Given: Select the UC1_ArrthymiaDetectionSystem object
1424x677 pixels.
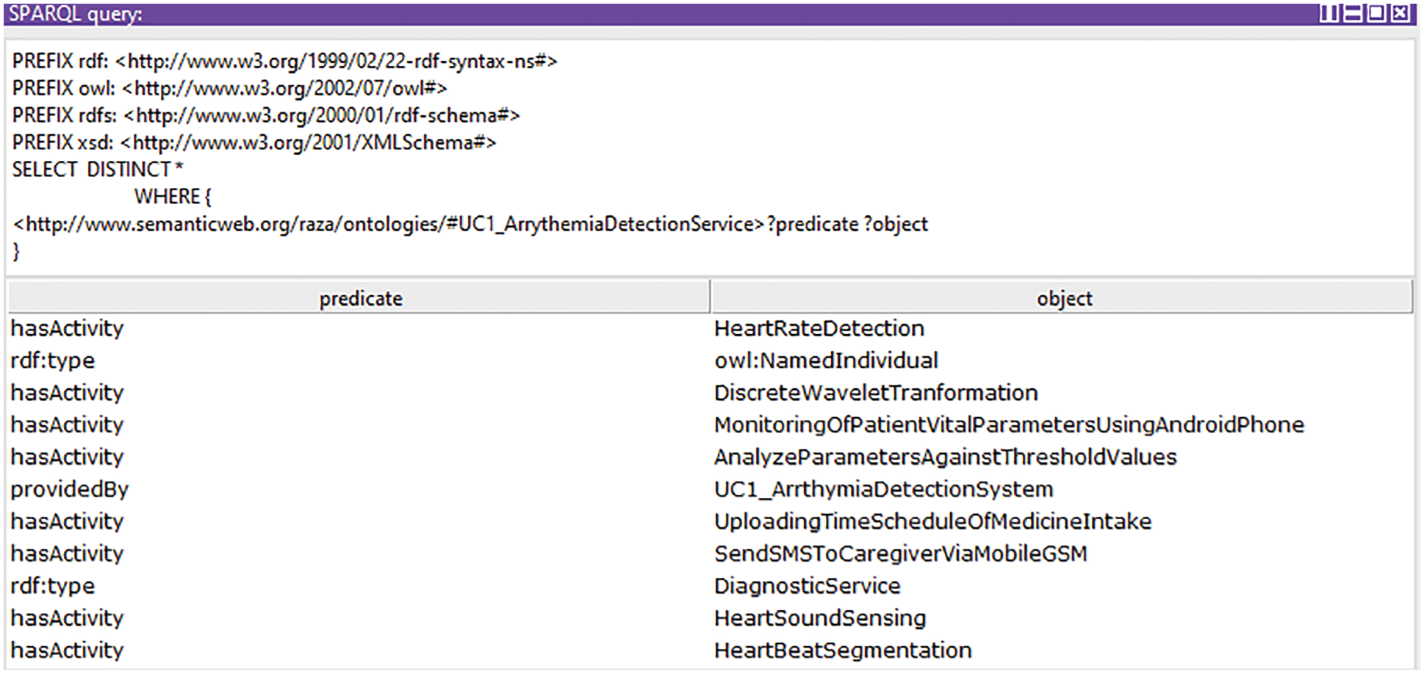Looking at the screenshot, I should click(x=883, y=490).
